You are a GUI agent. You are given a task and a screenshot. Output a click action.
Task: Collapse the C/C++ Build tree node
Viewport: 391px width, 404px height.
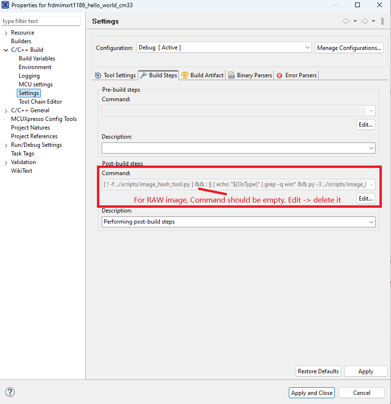[x=6, y=50]
